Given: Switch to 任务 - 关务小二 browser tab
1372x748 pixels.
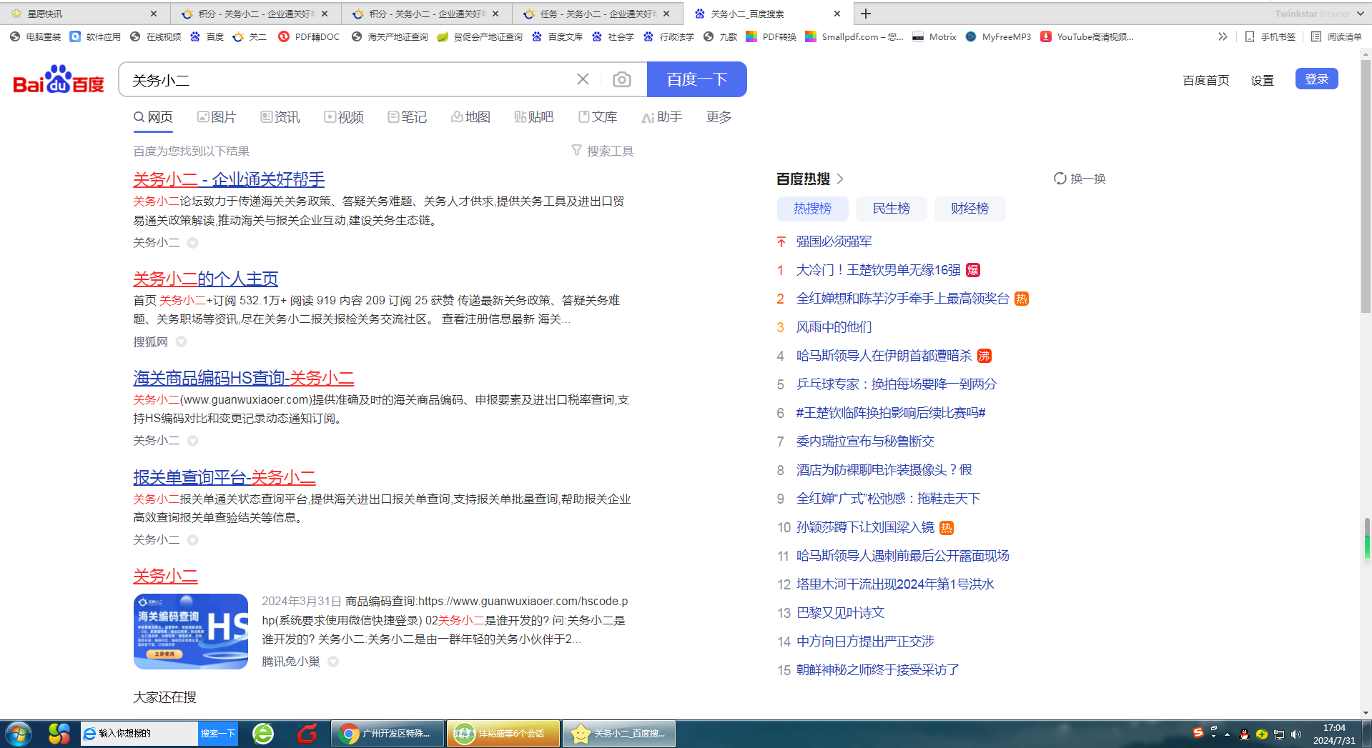Looking at the screenshot, I should point(597,14).
